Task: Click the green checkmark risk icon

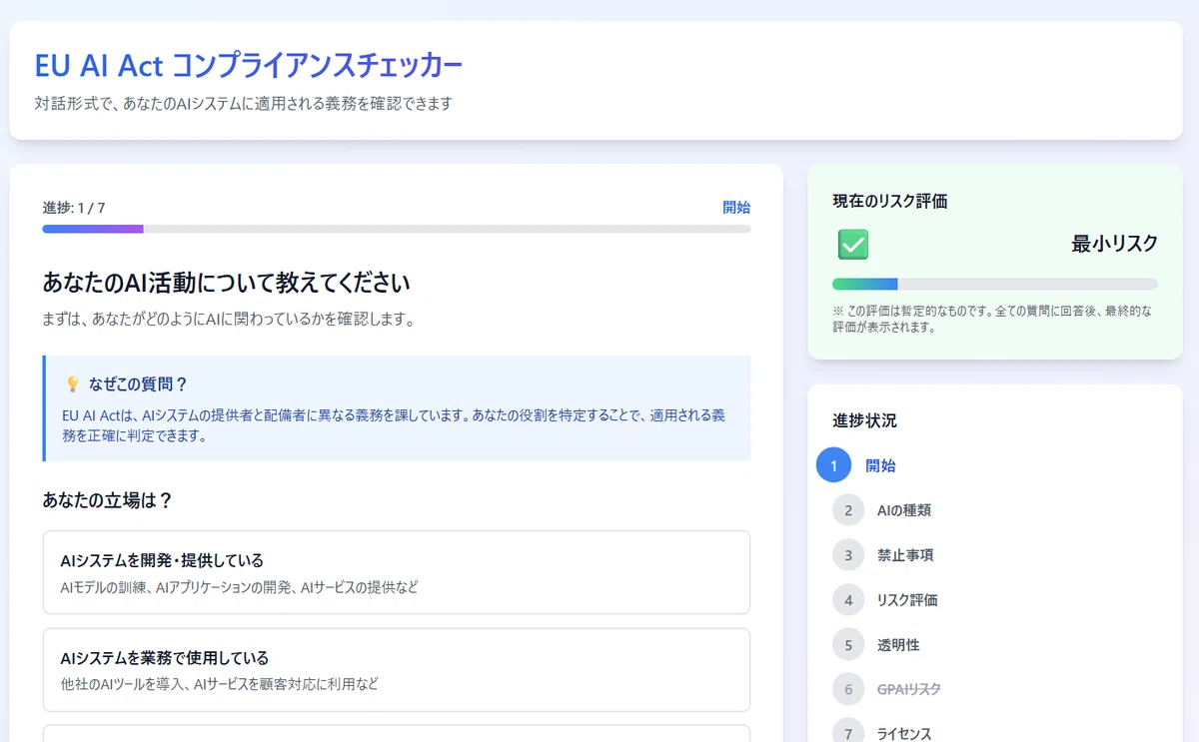Action: click(x=852, y=244)
